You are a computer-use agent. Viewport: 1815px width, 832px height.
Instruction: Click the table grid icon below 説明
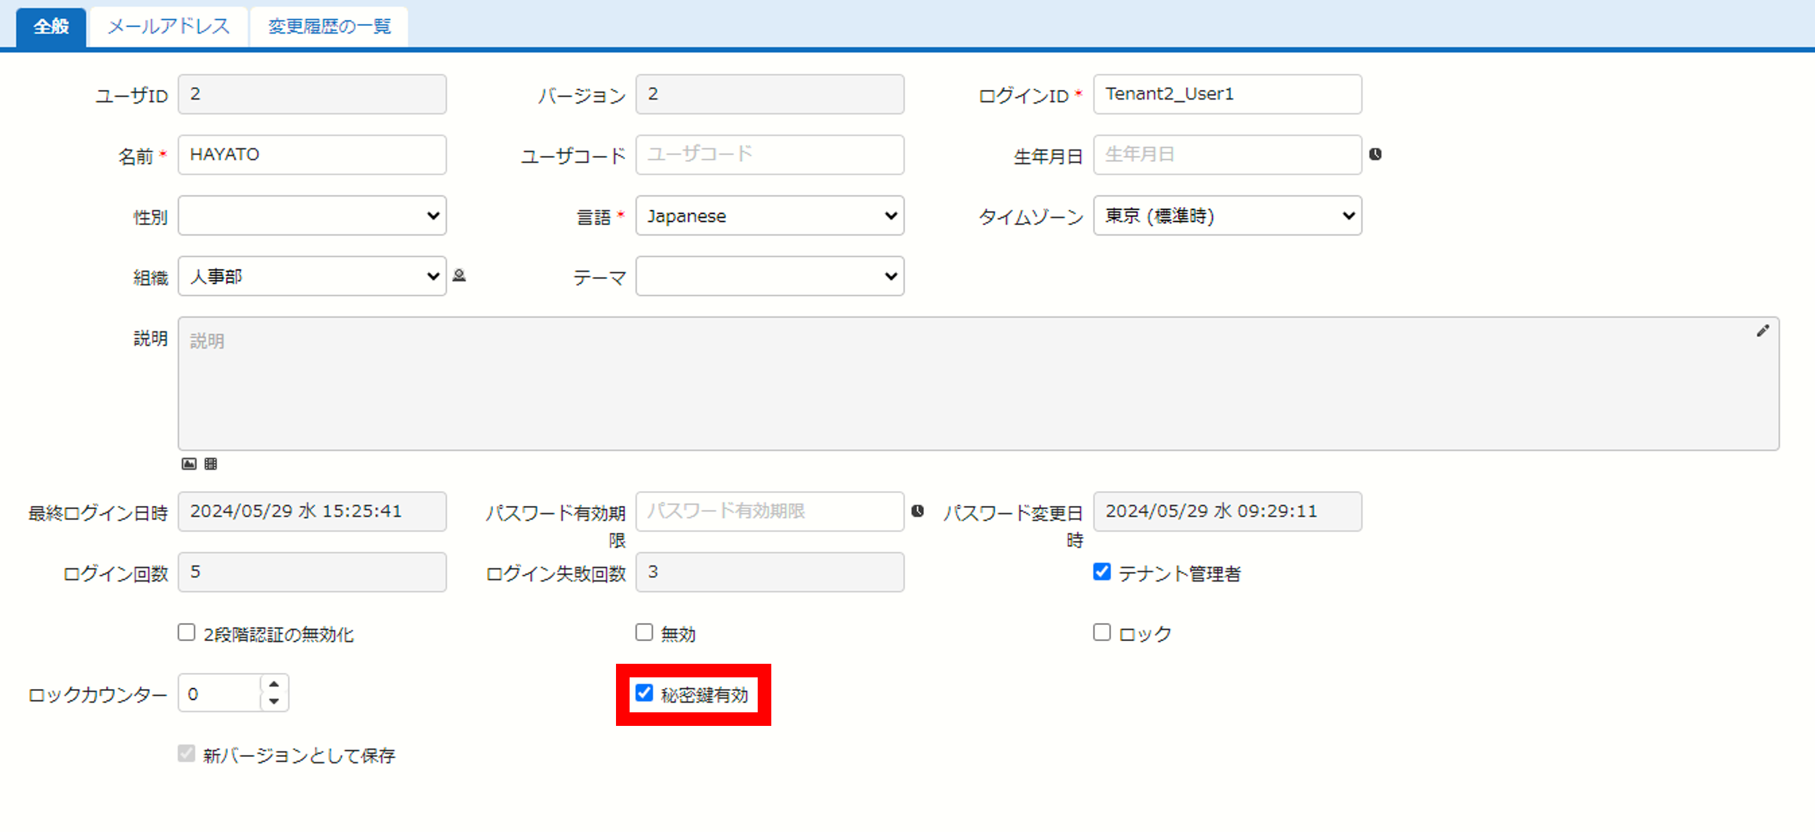[x=211, y=464]
